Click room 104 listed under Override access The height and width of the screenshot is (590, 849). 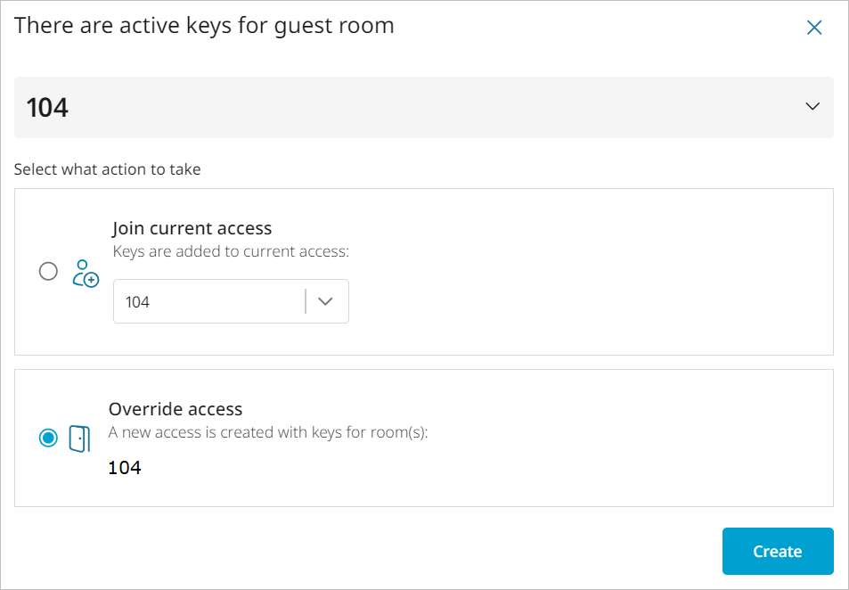pos(125,468)
